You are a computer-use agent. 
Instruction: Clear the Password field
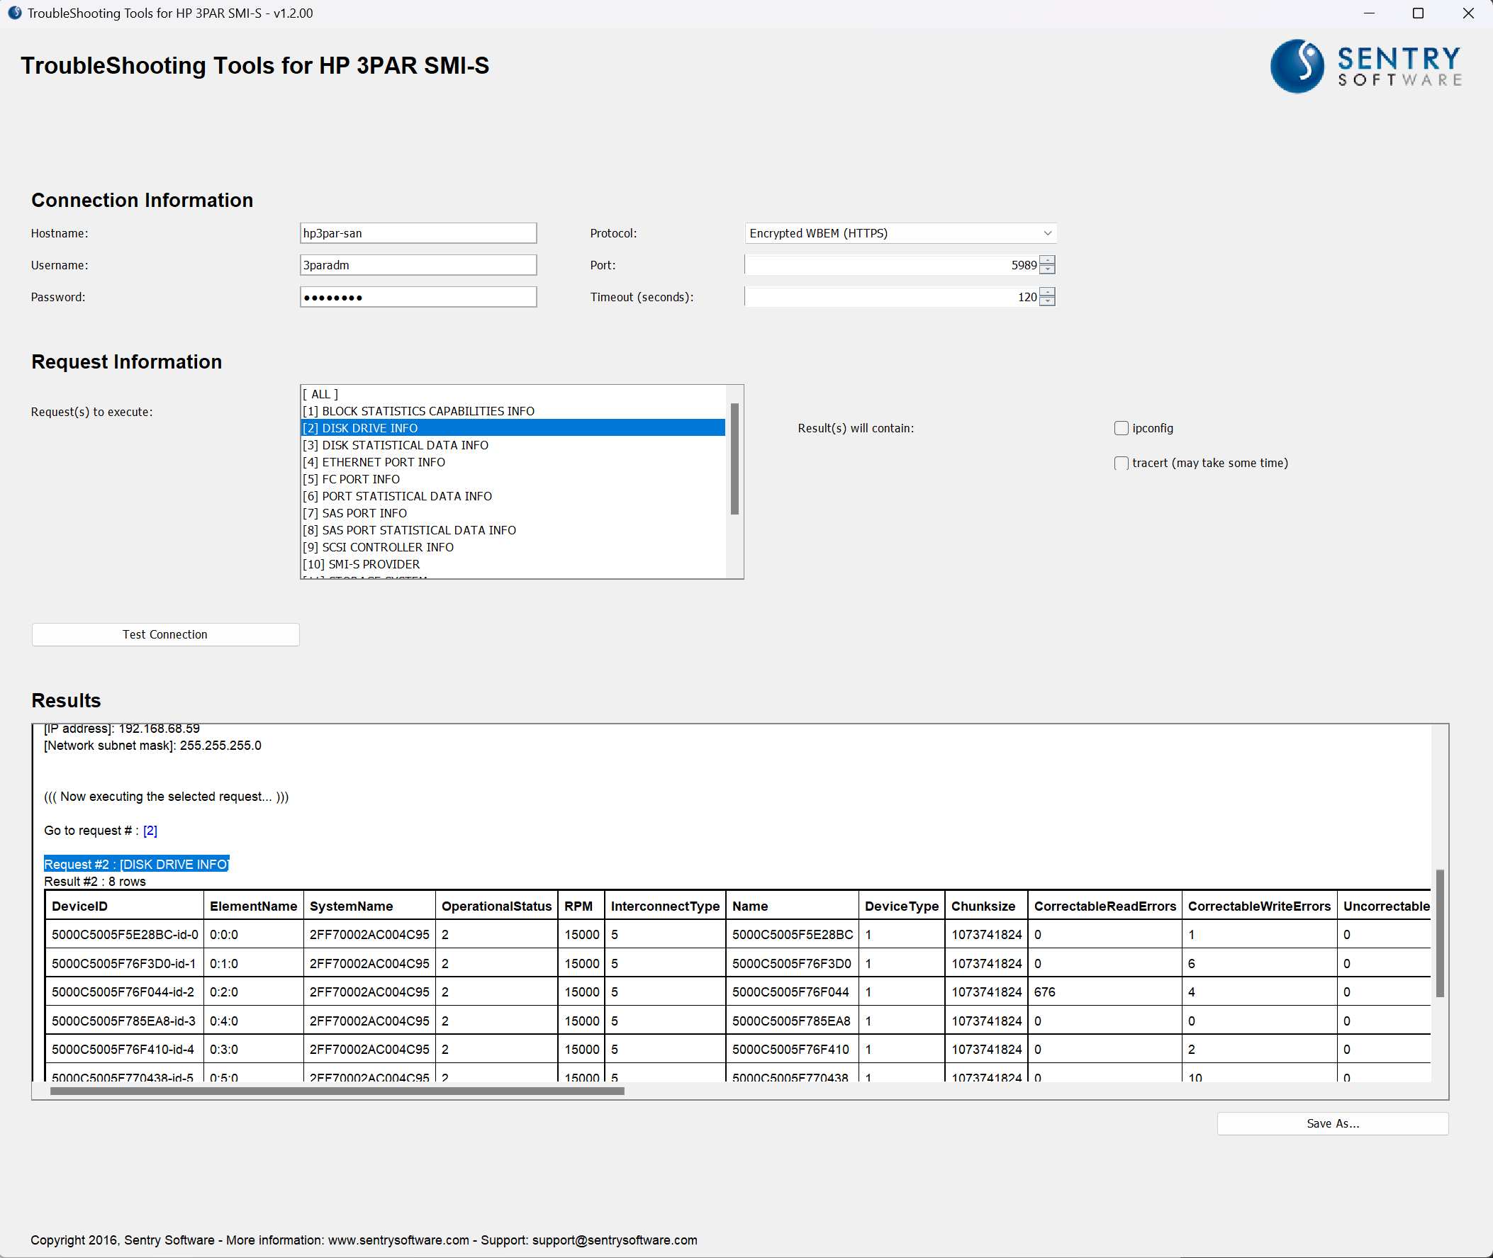point(418,297)
